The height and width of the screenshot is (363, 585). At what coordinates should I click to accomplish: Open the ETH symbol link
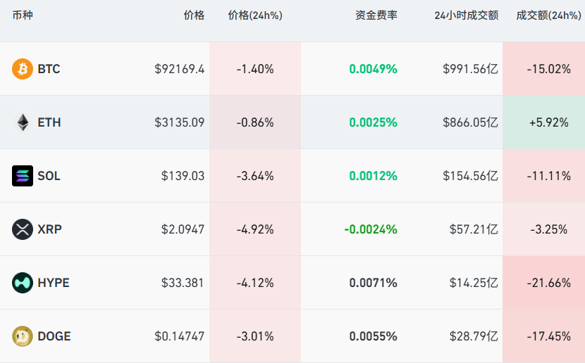[x=49, y=122]
